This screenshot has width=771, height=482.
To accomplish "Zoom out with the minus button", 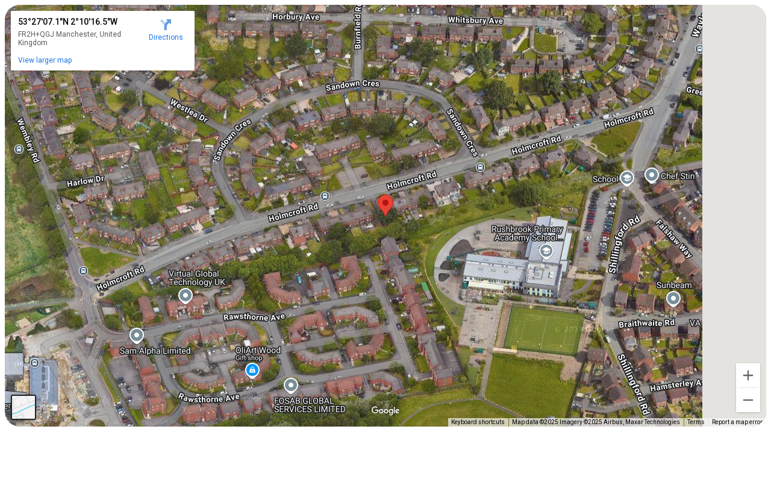I will (x=748, y=400).
